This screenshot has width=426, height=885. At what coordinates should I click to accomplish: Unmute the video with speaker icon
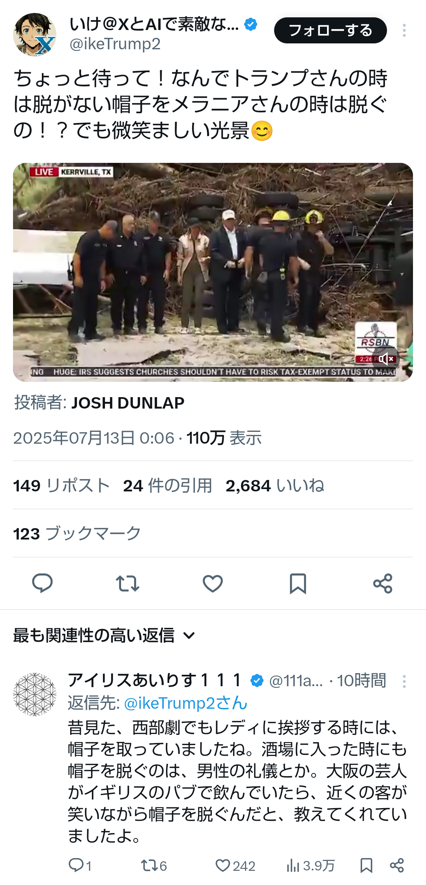(386, 359)
